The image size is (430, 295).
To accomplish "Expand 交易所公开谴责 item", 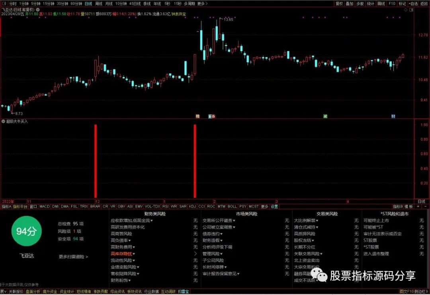I will [x=219, y=220].
